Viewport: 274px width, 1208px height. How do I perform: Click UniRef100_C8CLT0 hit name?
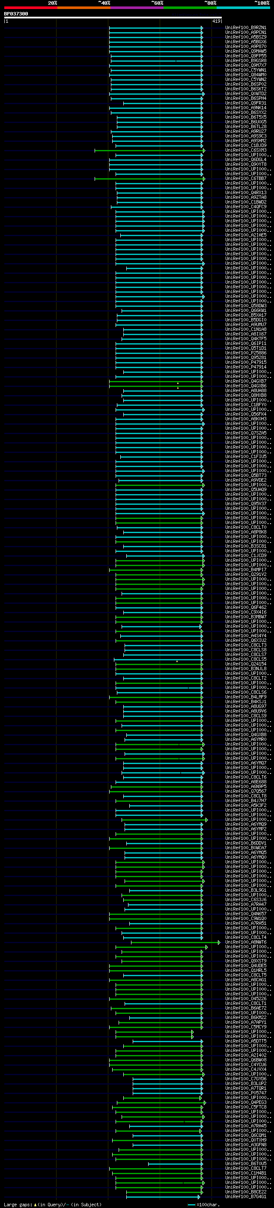pos(246,527)
